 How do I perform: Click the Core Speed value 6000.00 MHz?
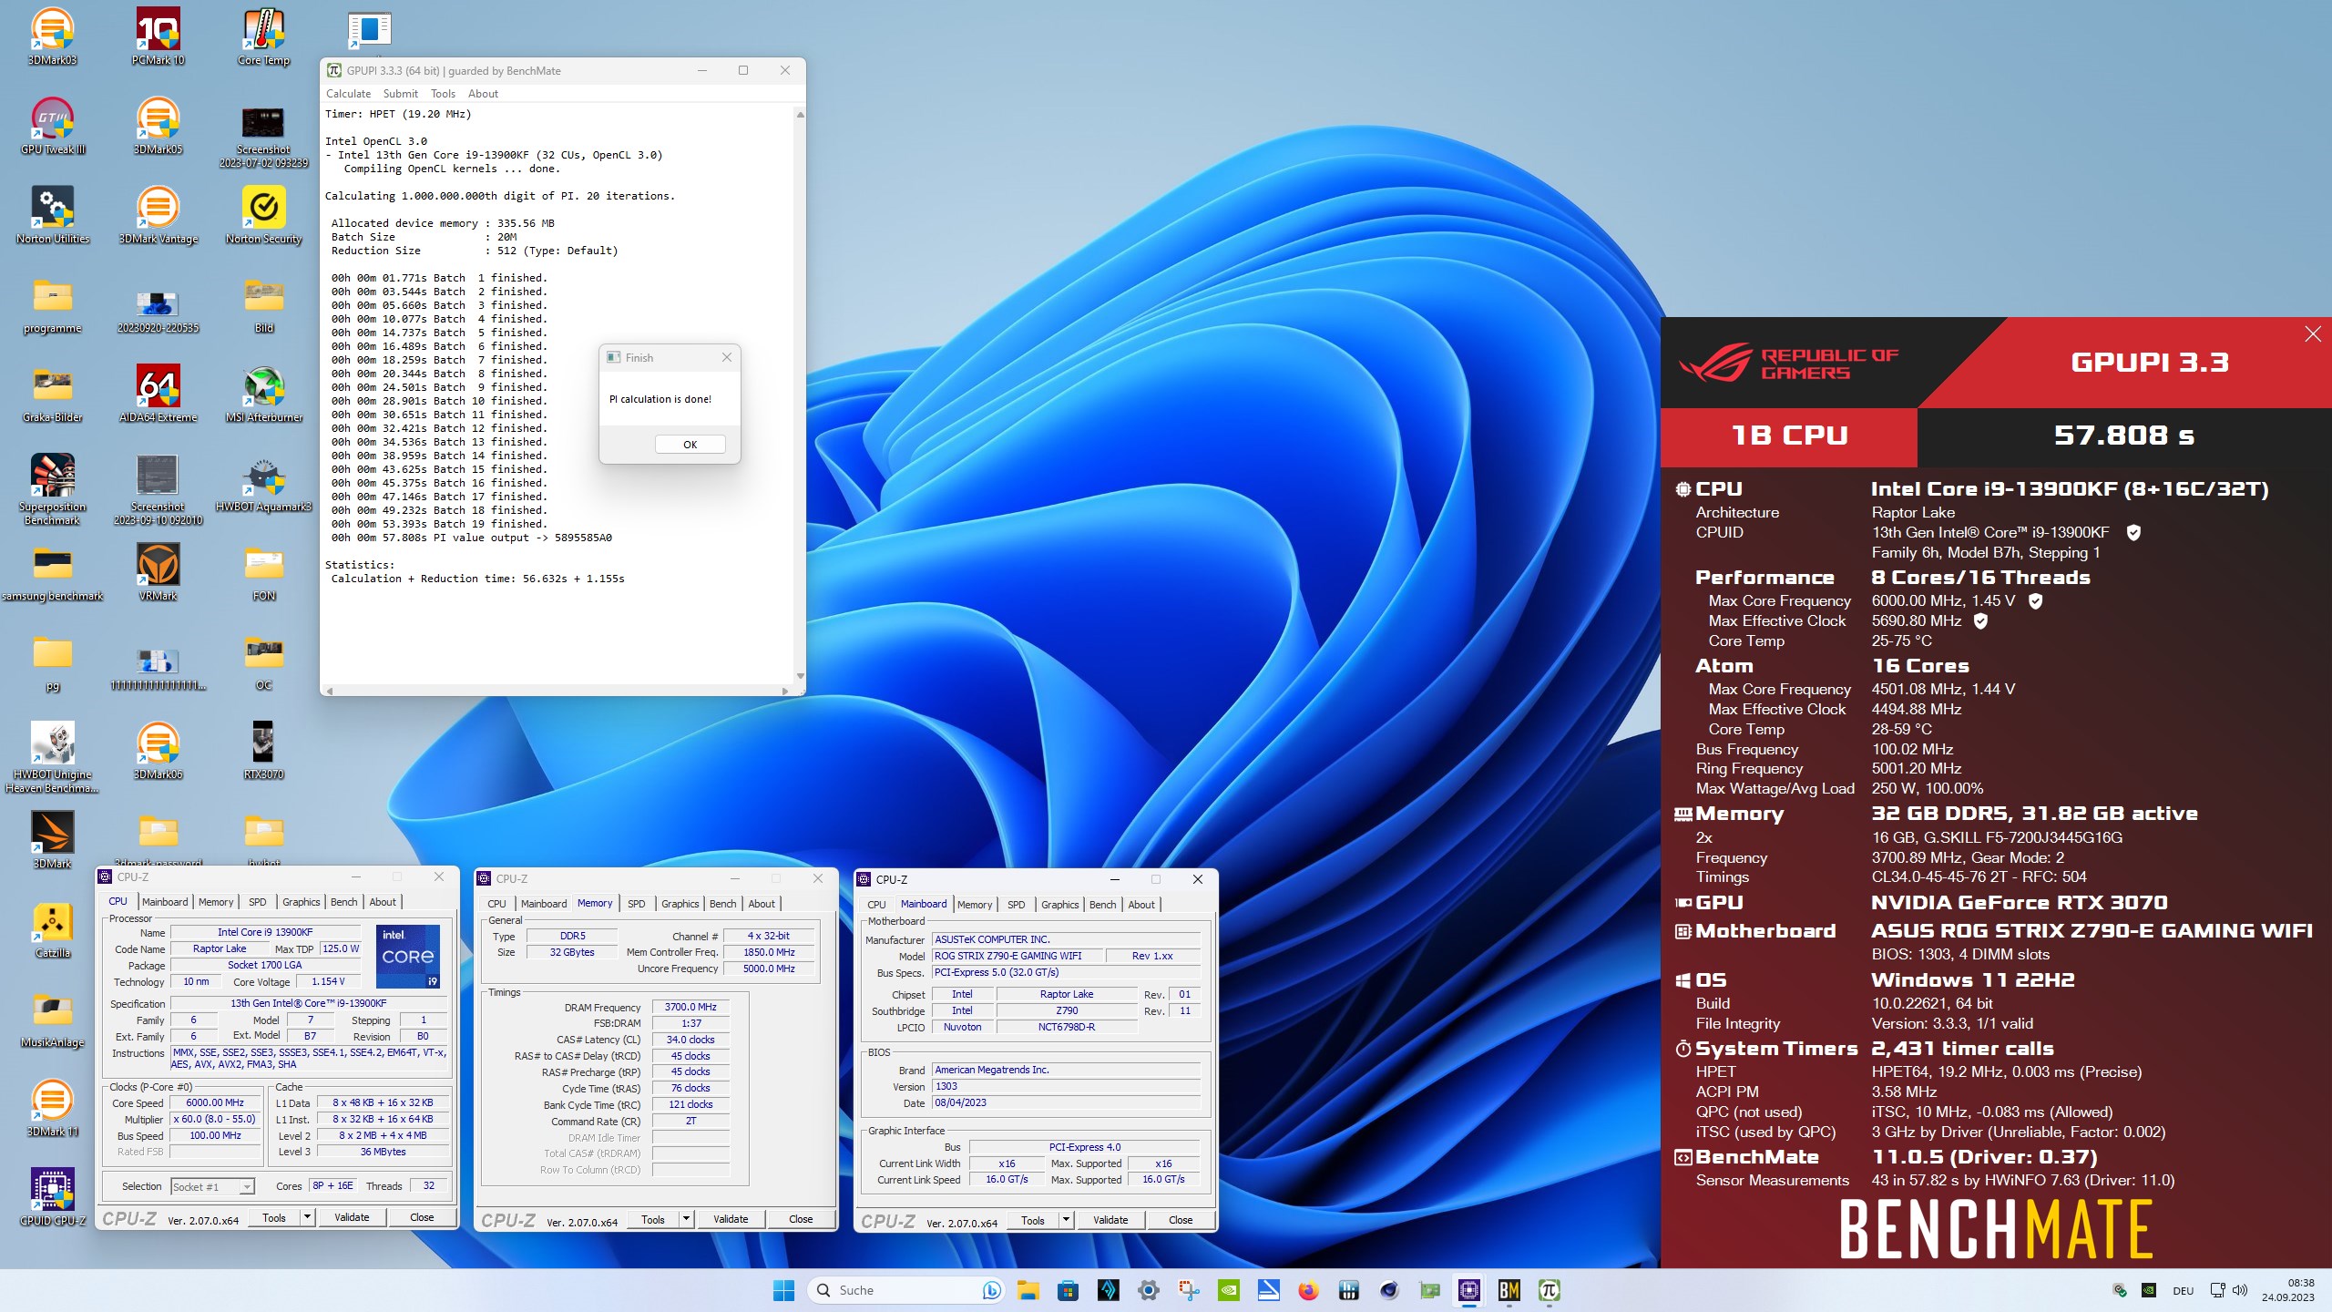[215, 1102]
